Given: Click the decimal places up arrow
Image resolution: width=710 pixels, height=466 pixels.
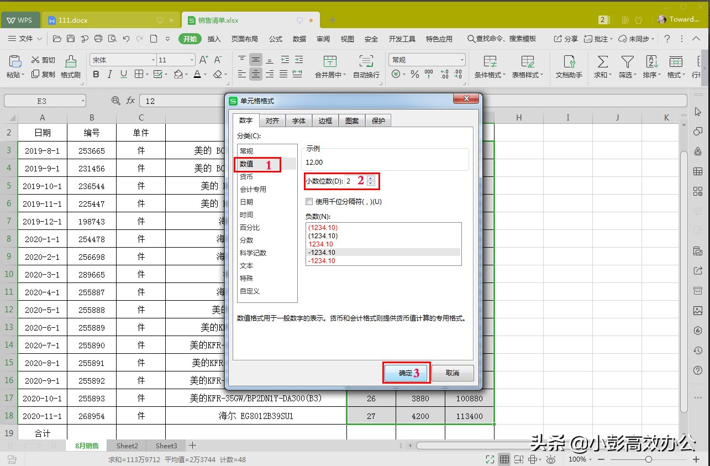Looking at the screenshot, I should [371, 179].
